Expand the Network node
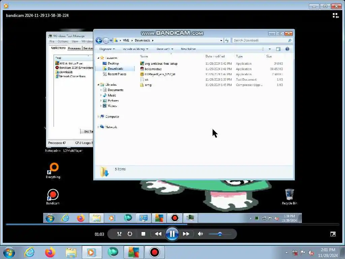345x259 pixels. click(98, 127)
